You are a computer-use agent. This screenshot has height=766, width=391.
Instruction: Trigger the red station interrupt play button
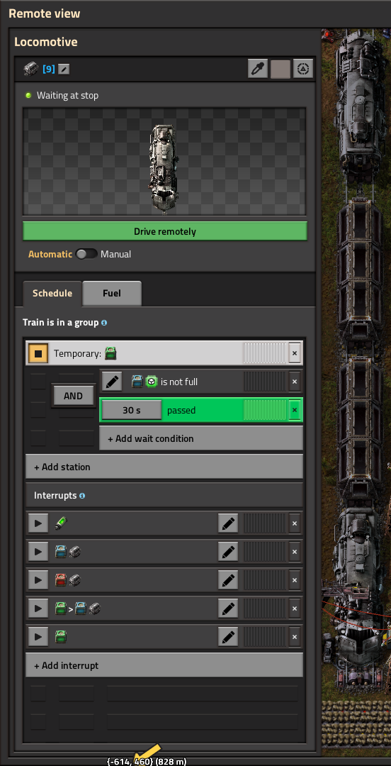(x=38, y=580)
